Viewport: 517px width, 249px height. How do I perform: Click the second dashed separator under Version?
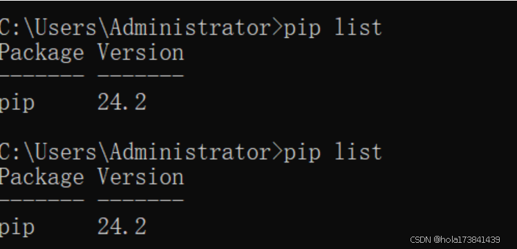point(141,200)
